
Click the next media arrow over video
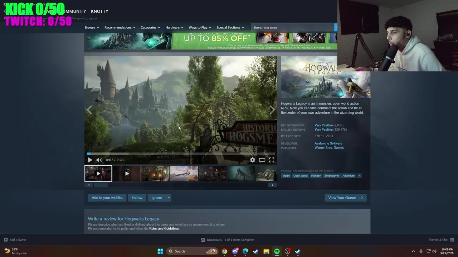click(x=272, y=110)
